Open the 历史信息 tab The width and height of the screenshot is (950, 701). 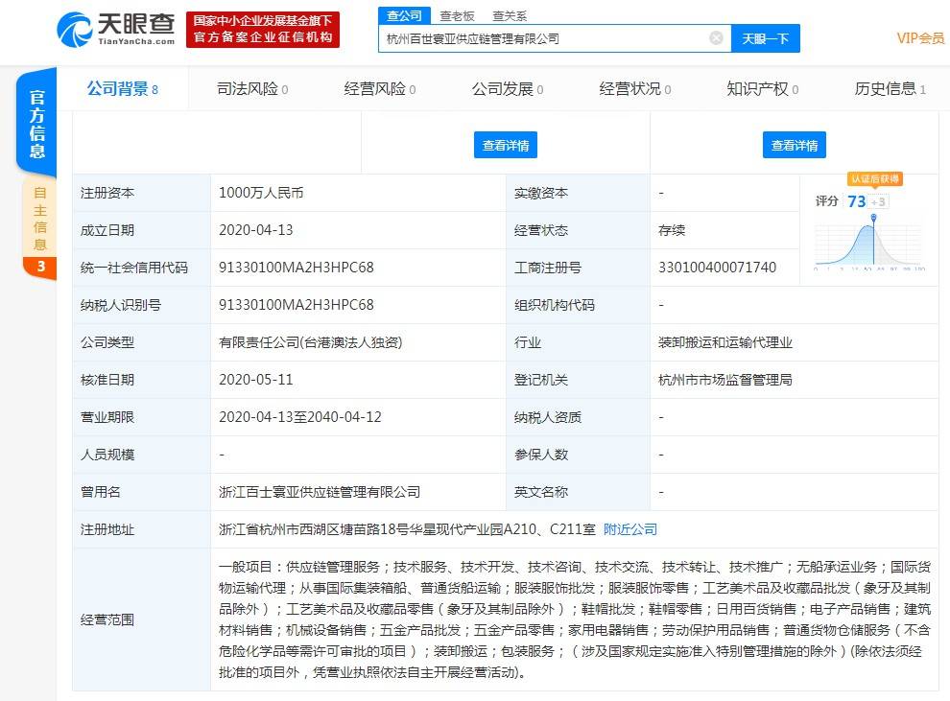click(x=890, y=89)
